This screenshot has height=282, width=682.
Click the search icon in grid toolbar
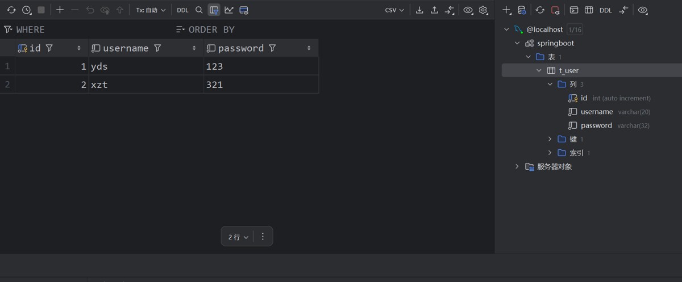pyautogui.click(x=199, y=10)
